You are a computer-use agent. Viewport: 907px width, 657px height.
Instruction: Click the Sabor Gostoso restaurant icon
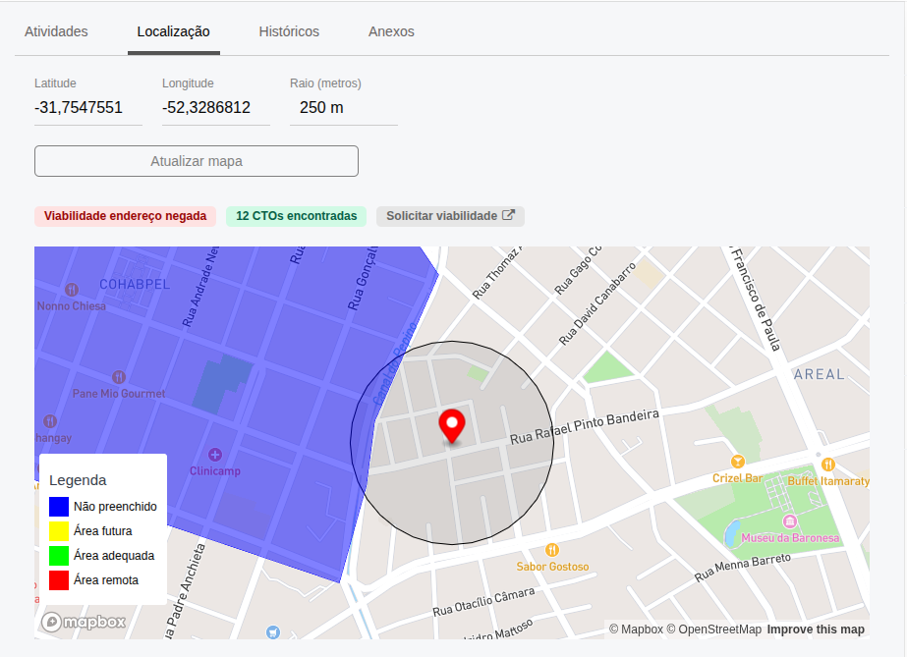pyautogui.click(x=552, y=550)
